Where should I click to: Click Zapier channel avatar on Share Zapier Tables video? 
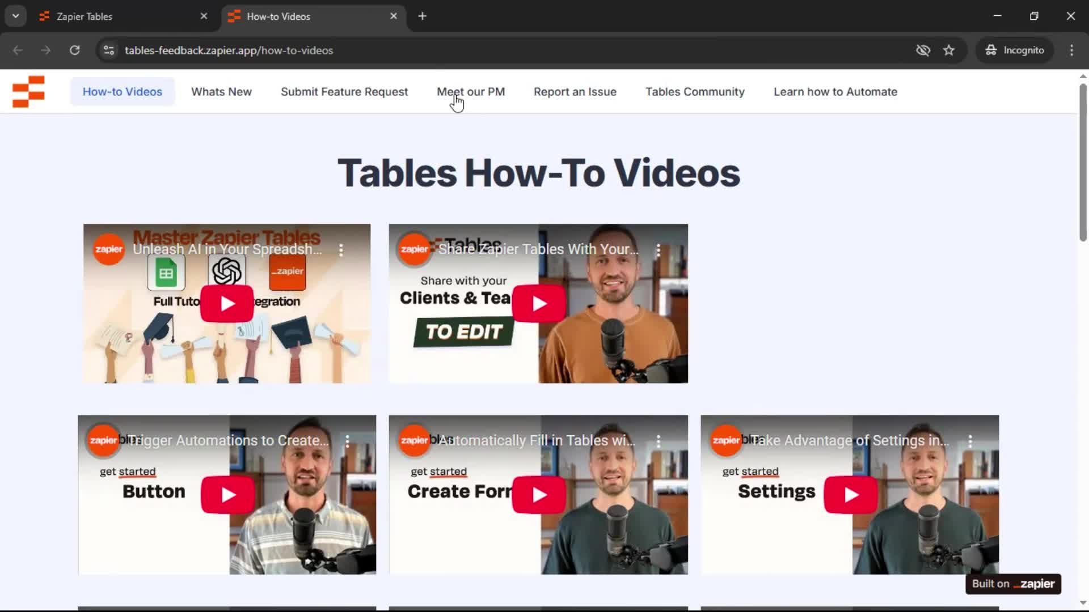pos(415,249)
